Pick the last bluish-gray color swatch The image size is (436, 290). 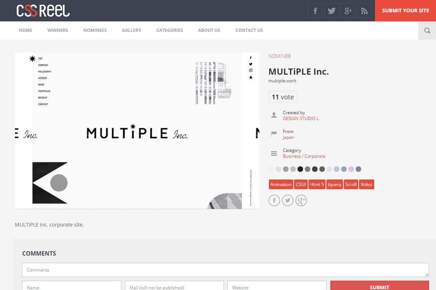[x=358, y=169]
